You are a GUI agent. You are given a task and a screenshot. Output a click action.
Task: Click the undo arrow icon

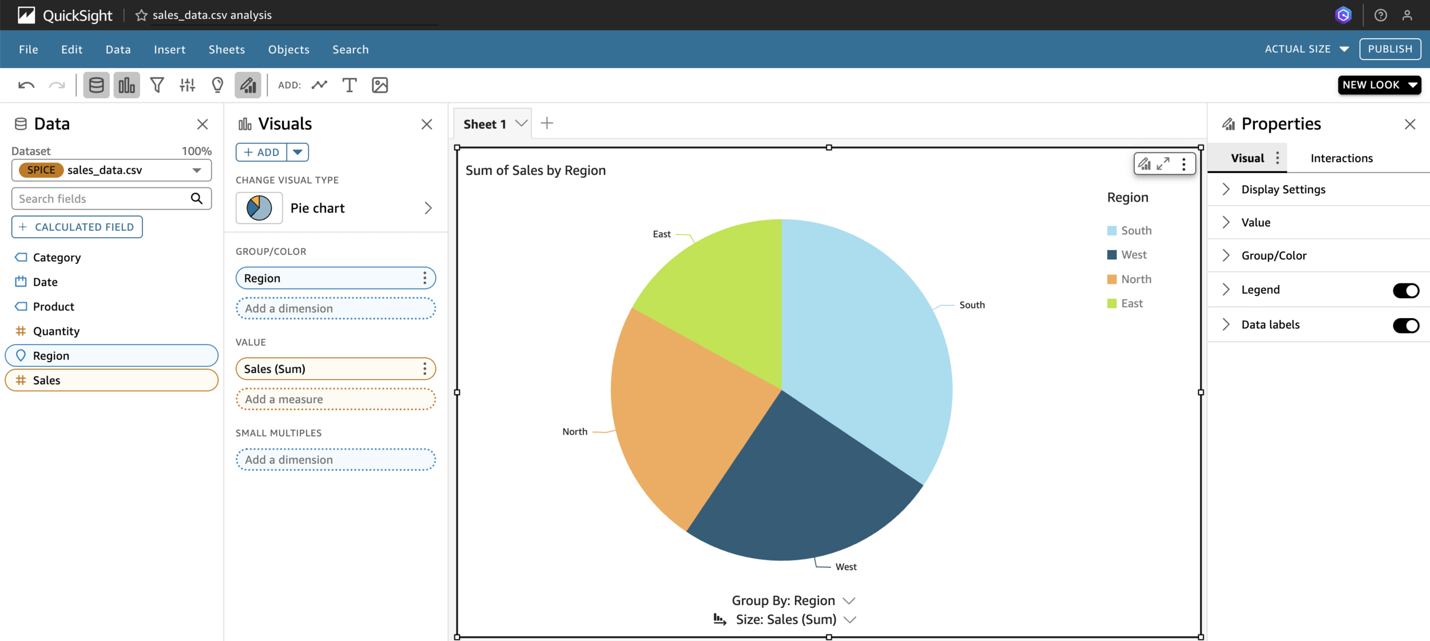click(x=26, y=85)
